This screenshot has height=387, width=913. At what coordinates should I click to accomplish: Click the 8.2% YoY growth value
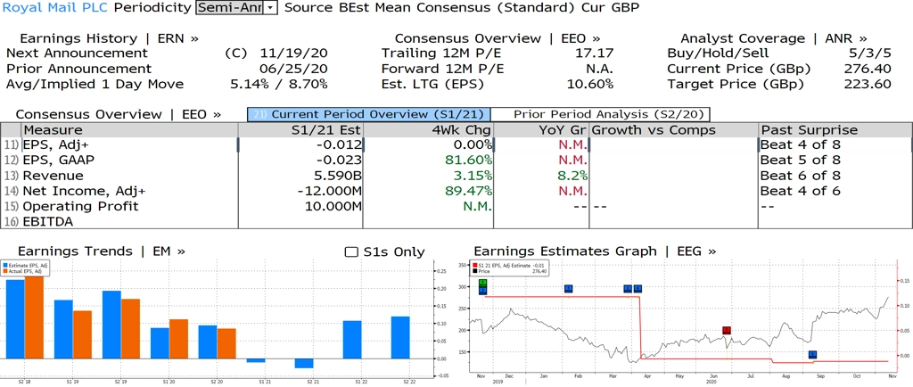click(x=572, y=175)
